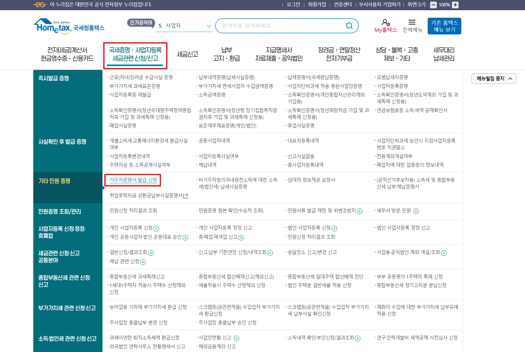525x352 pixels.
Task: Open 임대차 정보제공 요청서 link
Action: pyautogui.click(x=312, y=180)
